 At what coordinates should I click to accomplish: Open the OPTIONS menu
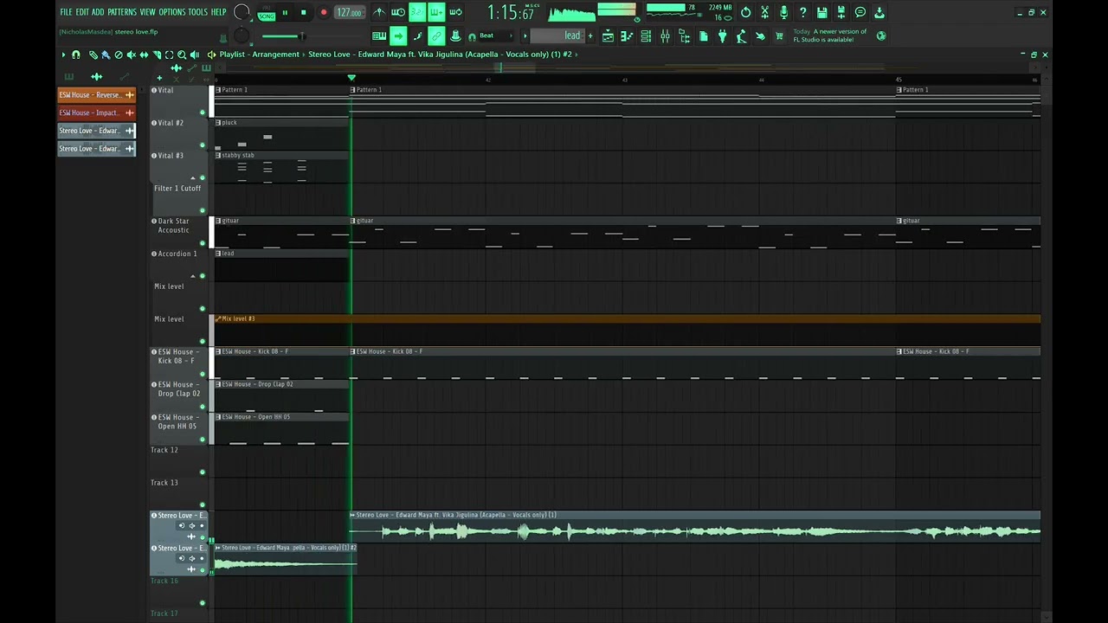(x=172, y=12)
